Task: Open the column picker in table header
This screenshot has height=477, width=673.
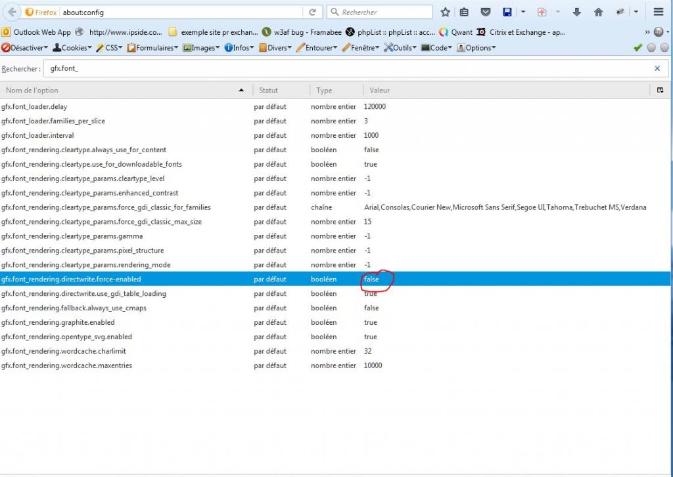Action: pos(660,90)
